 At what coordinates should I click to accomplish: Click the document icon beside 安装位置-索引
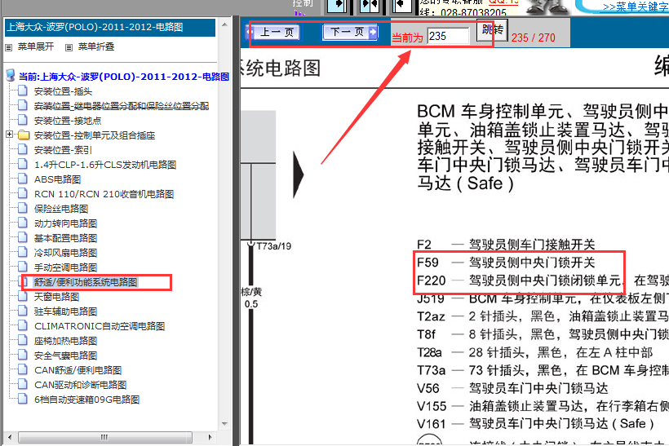pyautogui.click(x=23, y=150)
